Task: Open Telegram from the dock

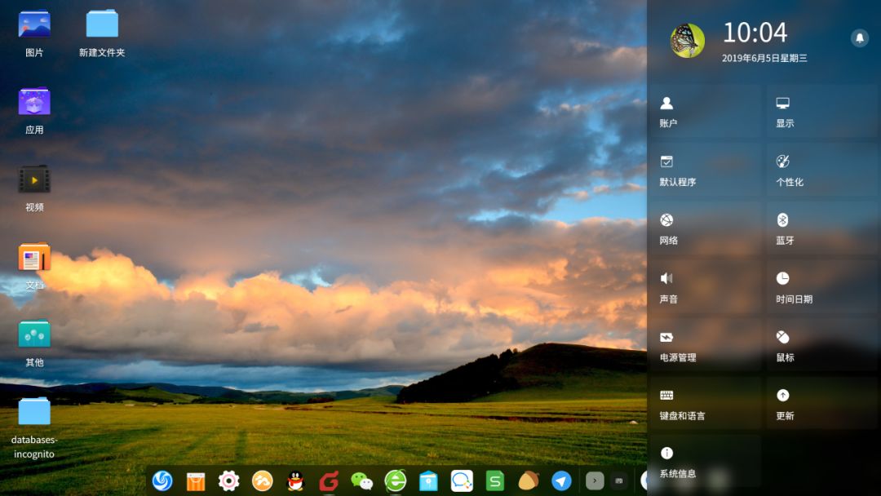Action: pyautogui.click(x=562, y=481)
